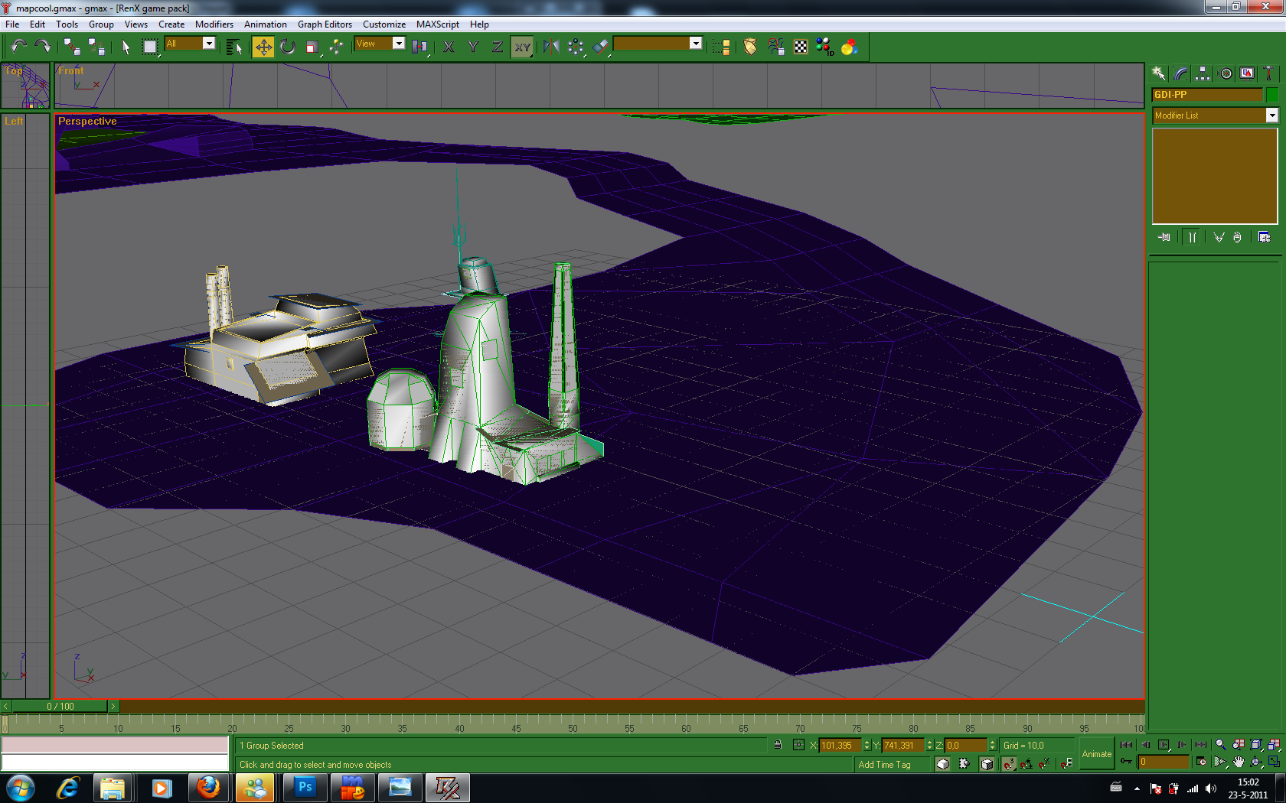This screenshot has width=1286, height=803.
Task: Select the Rotate tool in the toolbar
Action: click(288, 47)
